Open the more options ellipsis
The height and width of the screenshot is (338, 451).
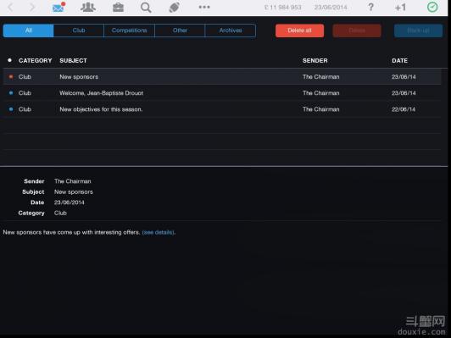204,7
